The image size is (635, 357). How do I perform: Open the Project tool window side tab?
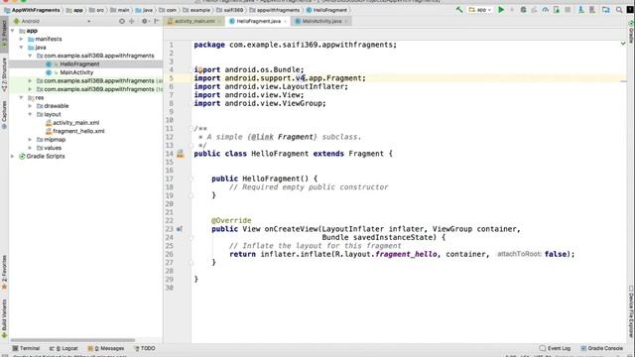coord(4,36)
